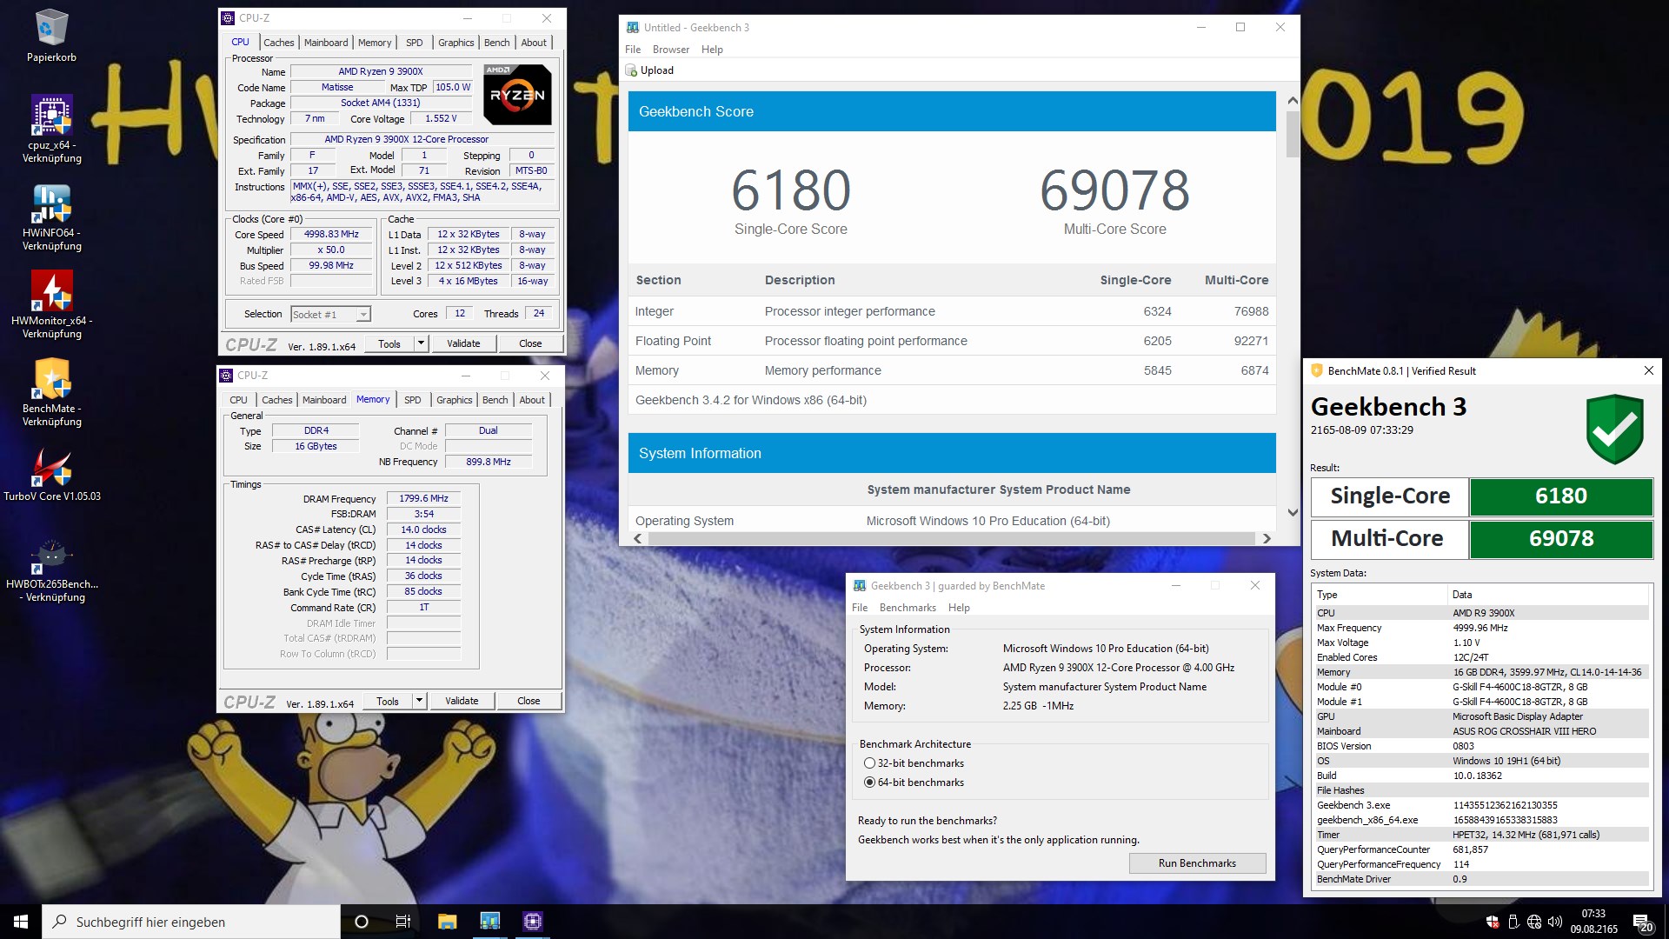Click Geekbench scrollbar right arrow
The width and height of the screenshot is (1669, 939).
tap(1267, 539)
